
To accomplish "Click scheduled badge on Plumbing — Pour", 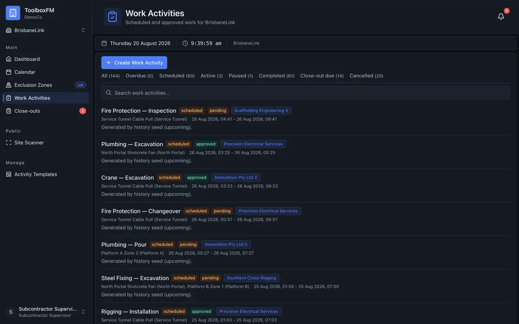I will pos(162,244).
